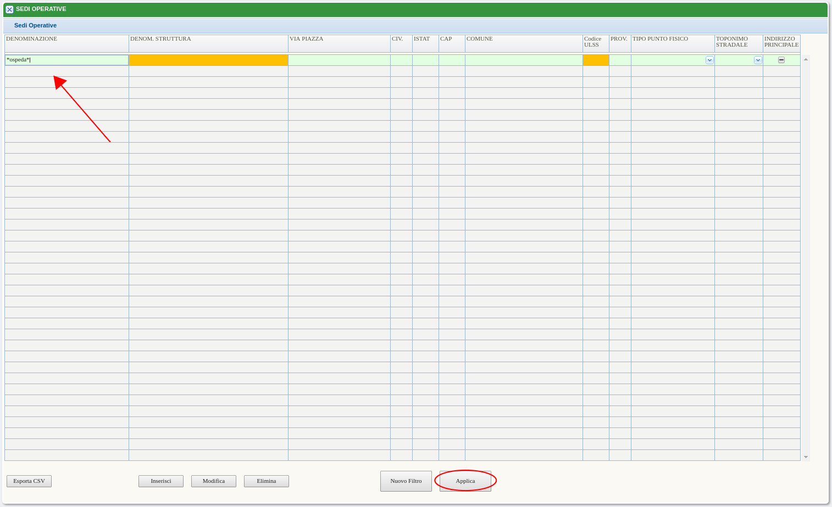
Task: Click the DENOMINAZIONE column header
Action: point(32,39)
